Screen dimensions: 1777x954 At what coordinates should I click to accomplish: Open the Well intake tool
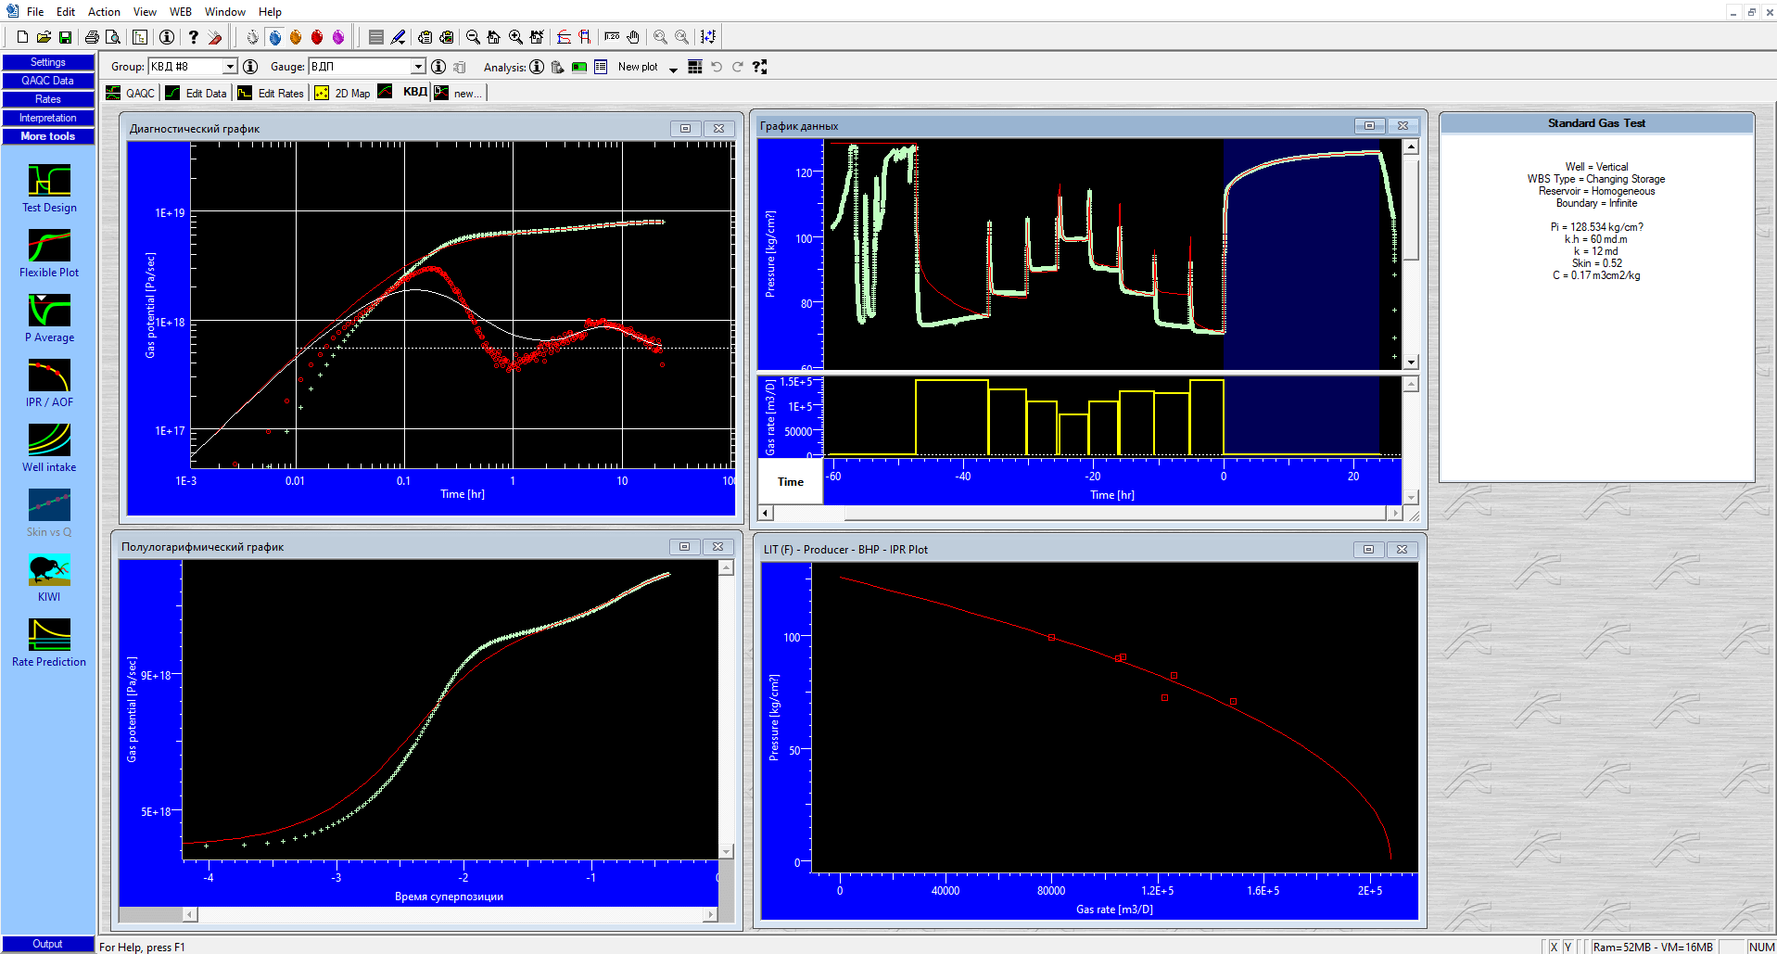[49, 448]
